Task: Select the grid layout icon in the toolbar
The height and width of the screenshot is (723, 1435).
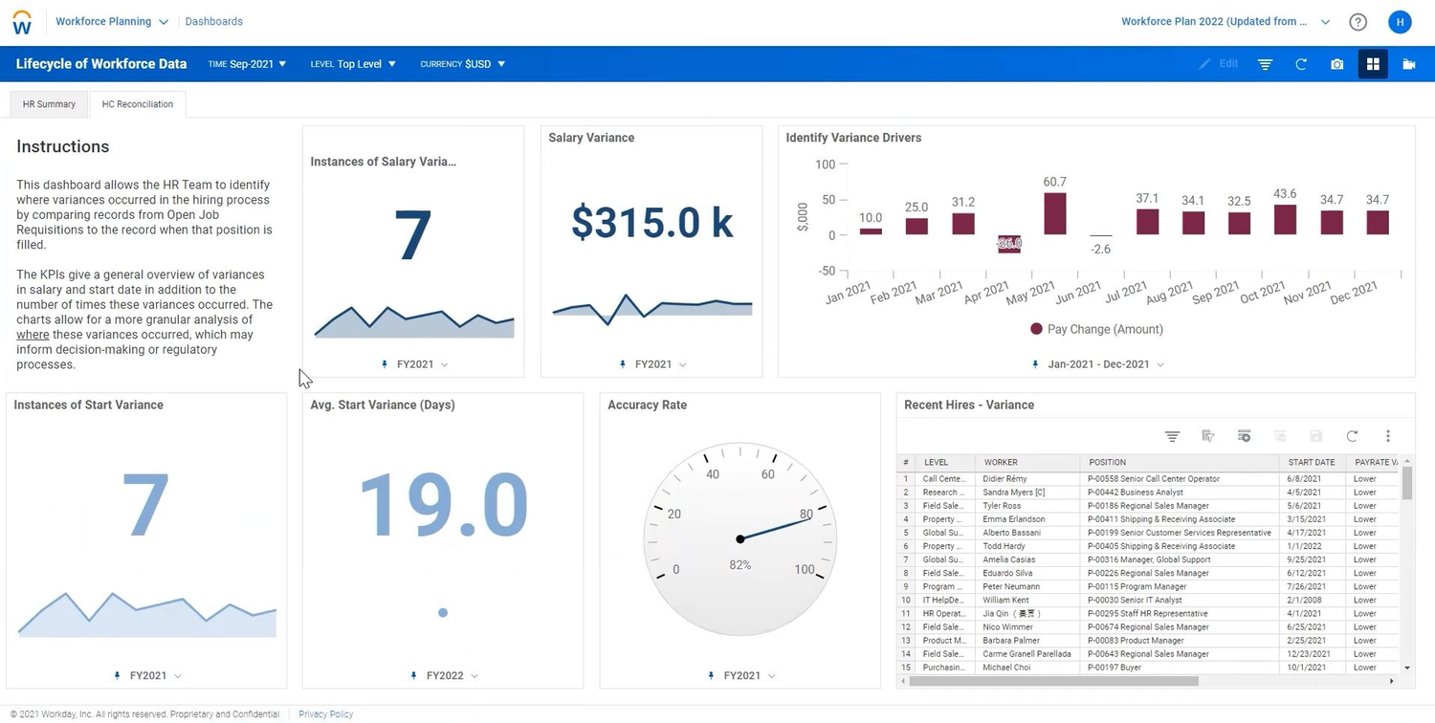Action: click(x=1373, y=64)
